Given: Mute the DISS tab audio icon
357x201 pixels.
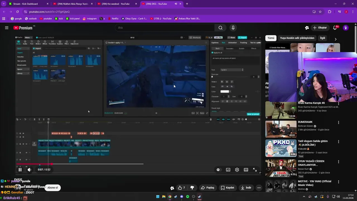Looking at the screenshot, I should pos(176,4).
